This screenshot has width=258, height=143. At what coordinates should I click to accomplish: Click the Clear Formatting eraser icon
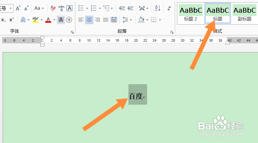(x=53, y=8)
